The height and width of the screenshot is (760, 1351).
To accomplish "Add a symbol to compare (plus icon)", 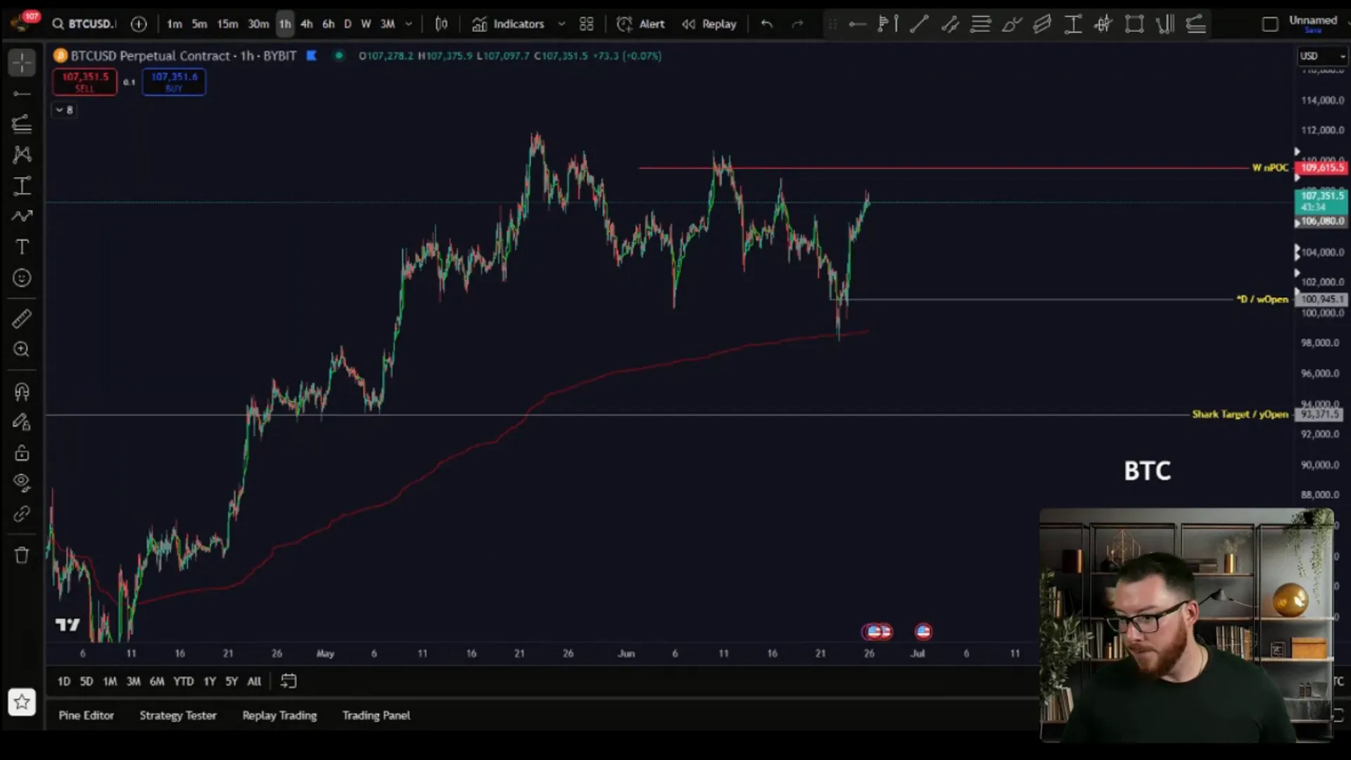I will click(139, 24).
